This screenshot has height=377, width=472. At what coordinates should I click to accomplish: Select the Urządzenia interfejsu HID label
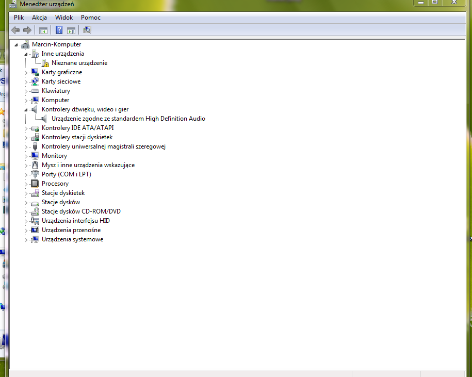pyautogui.click(x=76, y=221)
